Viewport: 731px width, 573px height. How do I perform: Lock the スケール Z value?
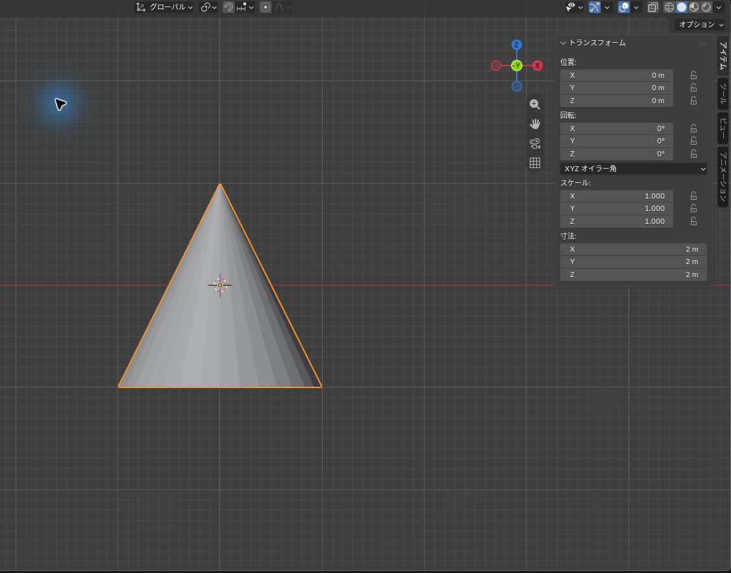pos(694,221)
